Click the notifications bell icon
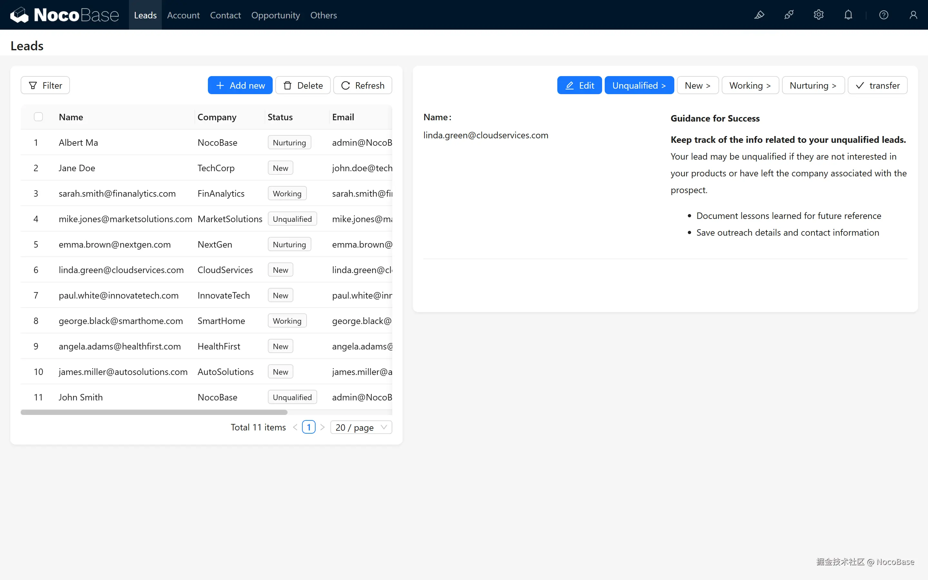Viewport: 928px width, 580px height. (x=848, y=15)
